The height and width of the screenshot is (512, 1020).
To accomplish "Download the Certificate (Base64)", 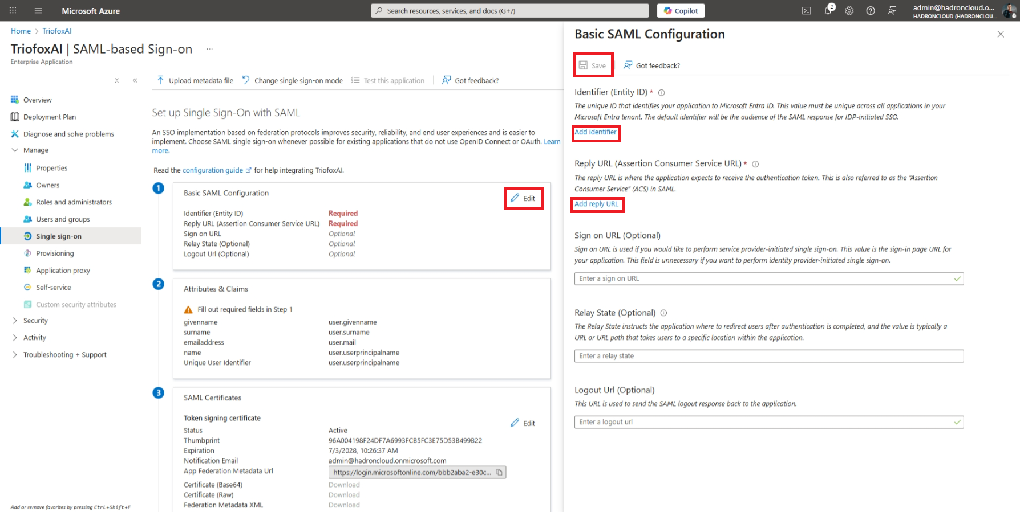I will coord(344,485).
